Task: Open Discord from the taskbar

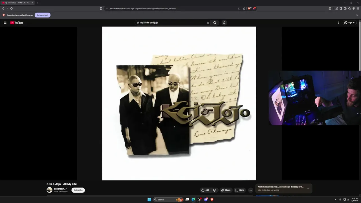Action: [206, 200]
